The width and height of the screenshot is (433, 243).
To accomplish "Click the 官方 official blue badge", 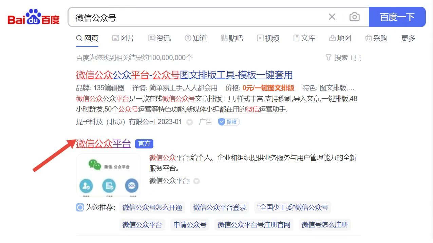I will pyautogui.click(x=144, y=144).
